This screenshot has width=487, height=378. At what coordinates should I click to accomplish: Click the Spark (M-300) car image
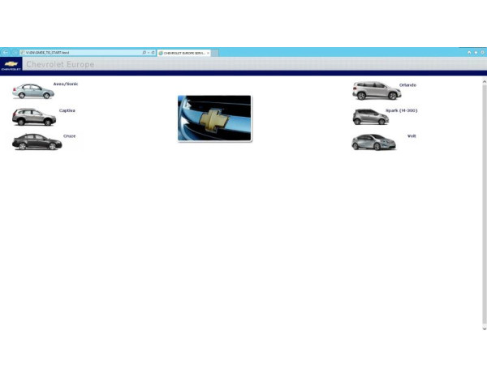tap(370, 117)
